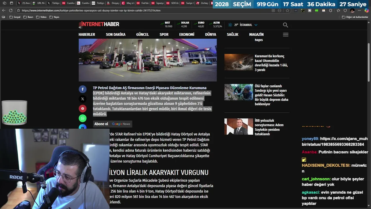The image size is (371, 209).
Task: Open the Video bookmarks folder
Action: [41, 17]
